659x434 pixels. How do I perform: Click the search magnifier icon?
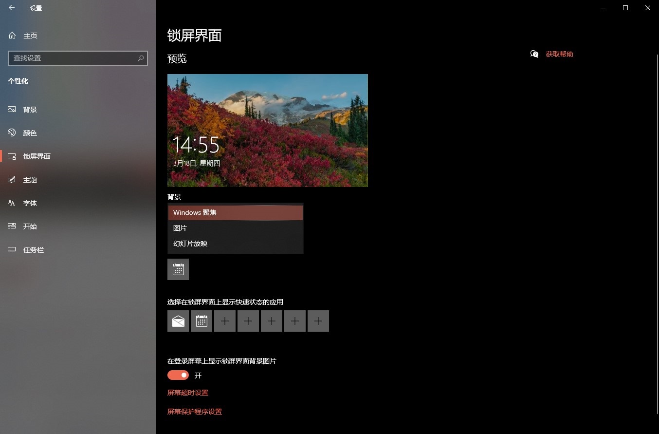point(141,58)
